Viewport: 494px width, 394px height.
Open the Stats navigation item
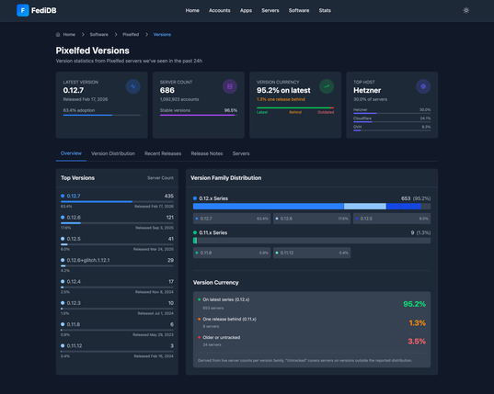coord(325,10)
